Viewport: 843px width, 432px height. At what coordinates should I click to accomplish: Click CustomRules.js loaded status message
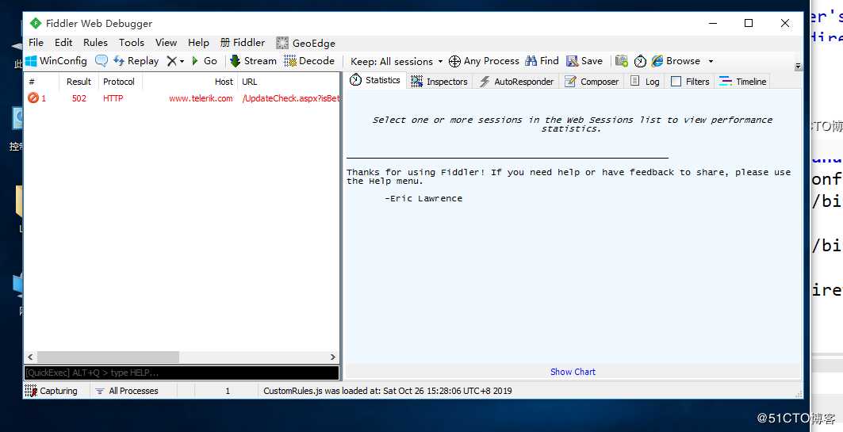387,391
